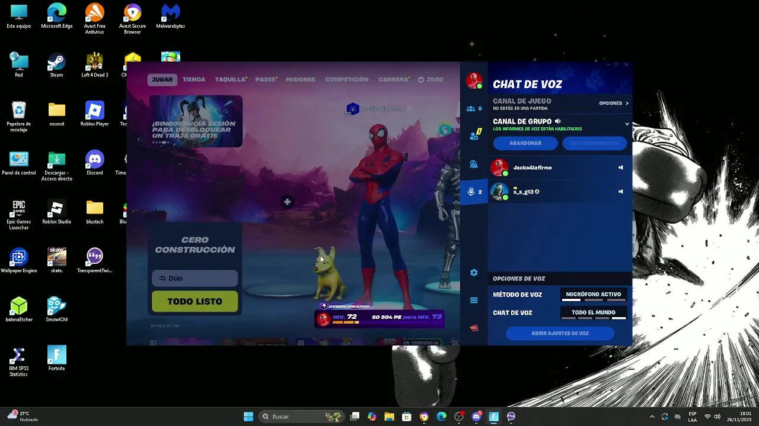Show hidden tray icons chevron

[652, 417]
